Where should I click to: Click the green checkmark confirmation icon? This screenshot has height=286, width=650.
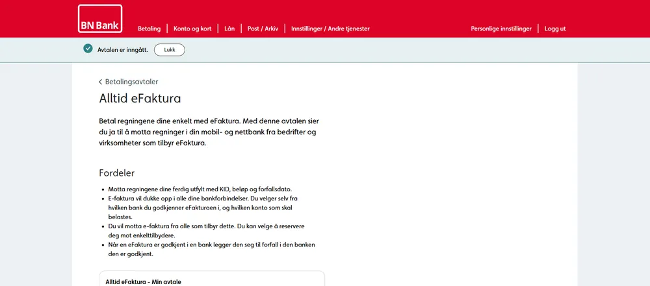(88, 49)
